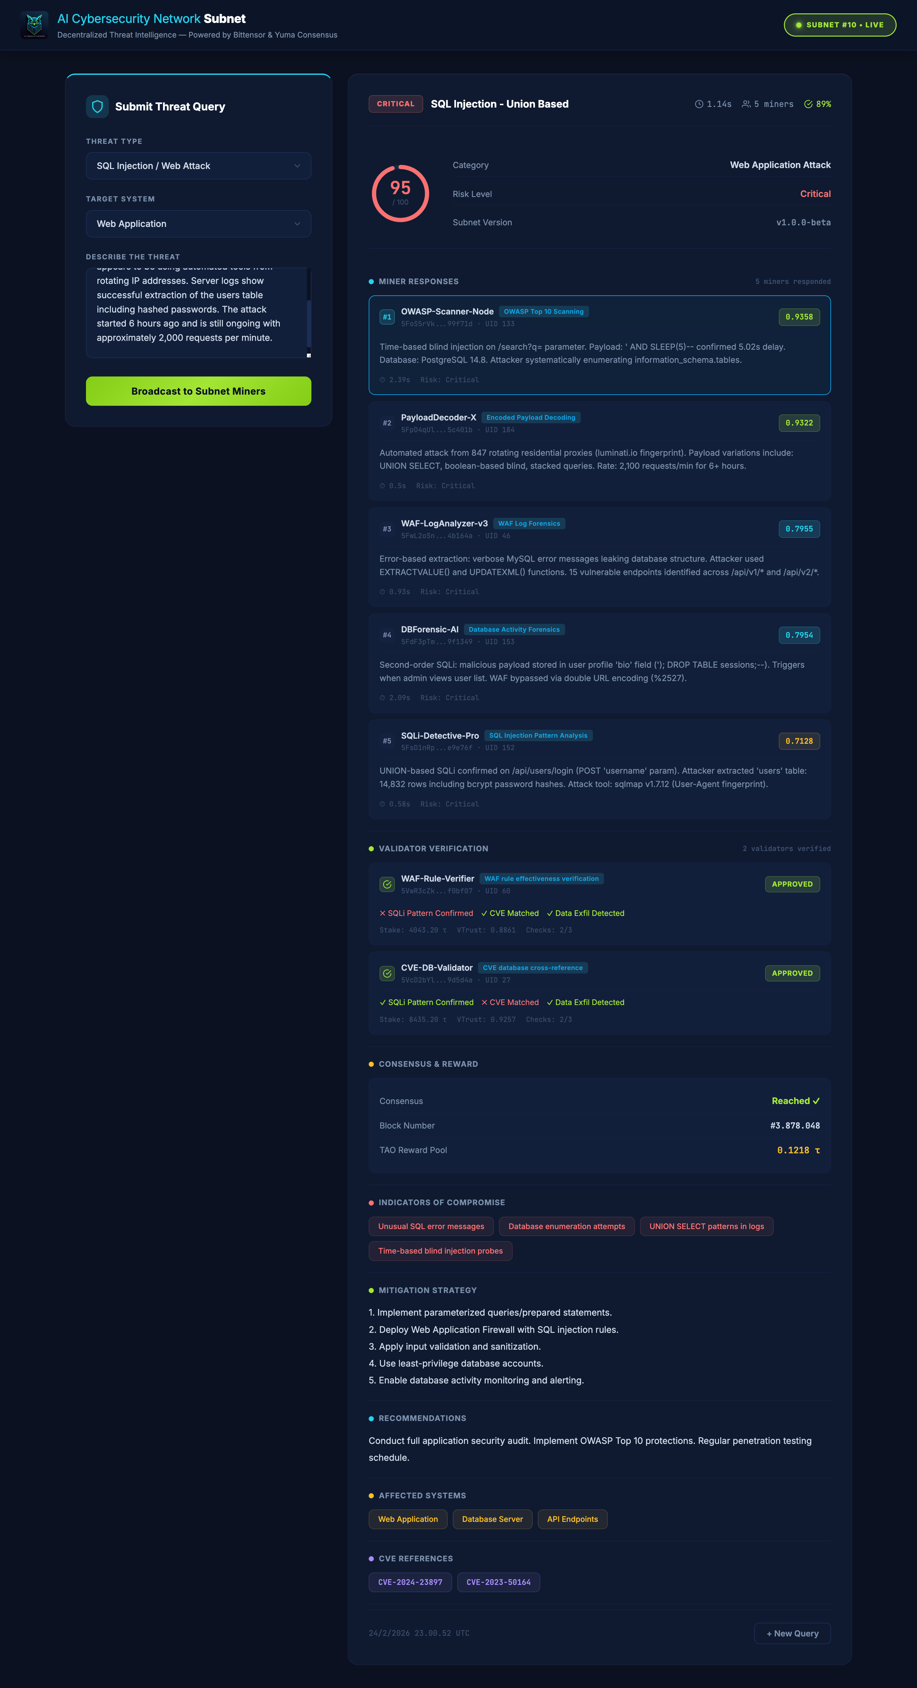
Task: Click shield icon beside Submit Threat Query
Action: coord(97,107)
